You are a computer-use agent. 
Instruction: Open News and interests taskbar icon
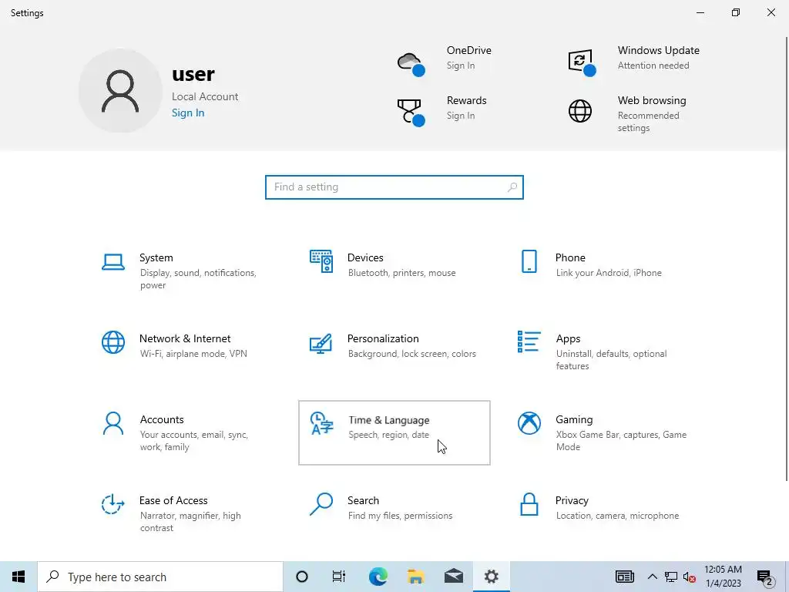[x=624, y=577]
